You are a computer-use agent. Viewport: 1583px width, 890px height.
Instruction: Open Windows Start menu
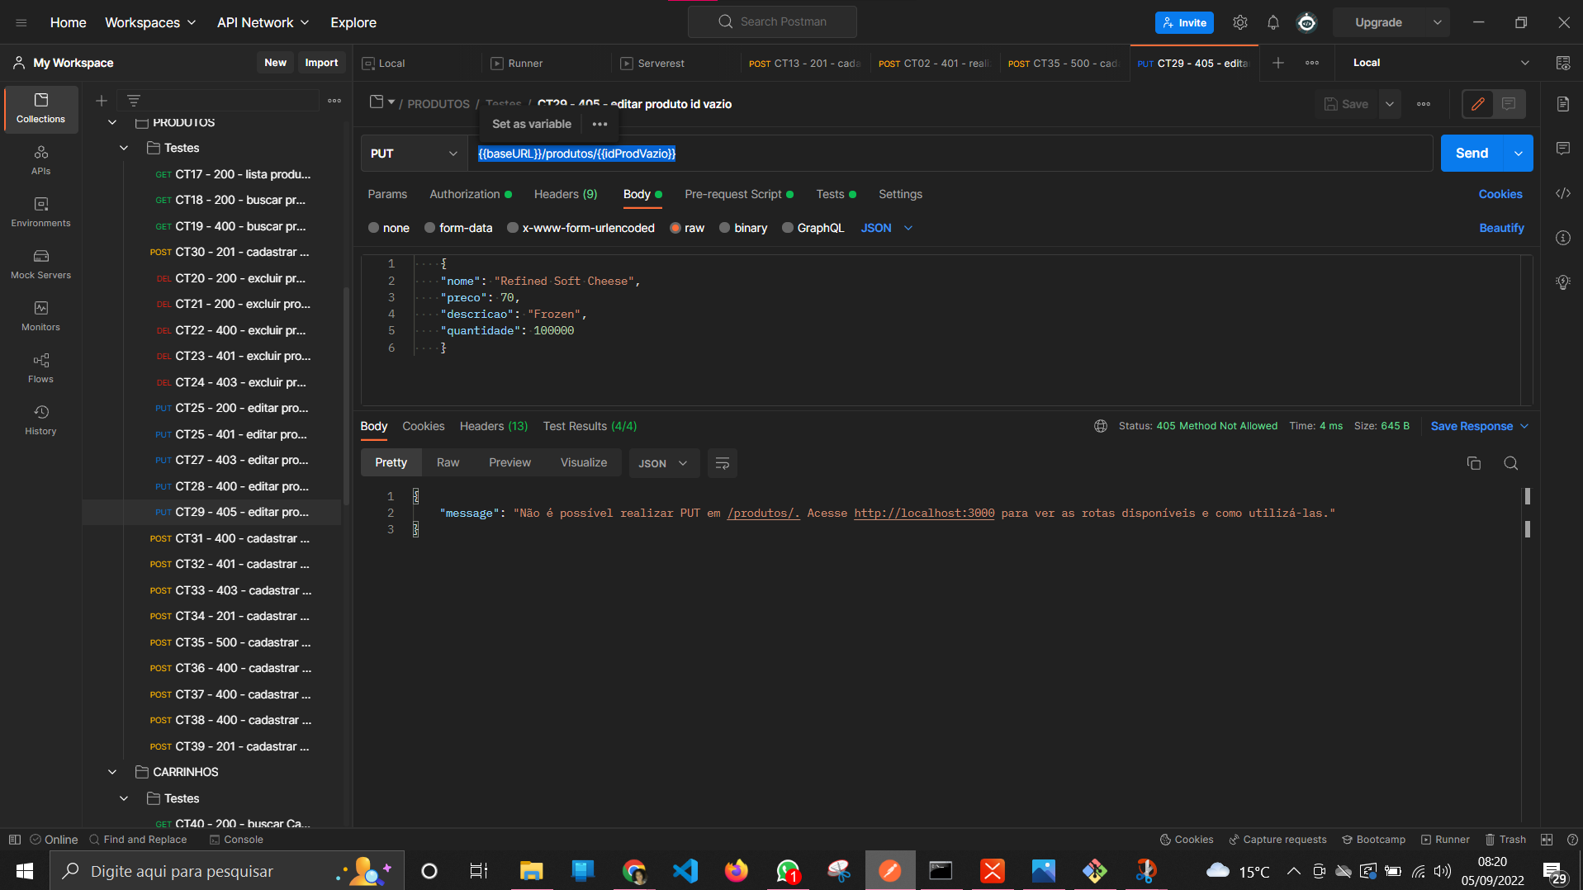pyautogui.click(x=25, y=870)
